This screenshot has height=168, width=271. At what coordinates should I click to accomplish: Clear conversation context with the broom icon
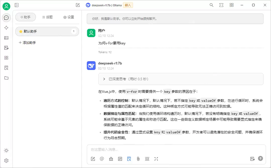111,159
